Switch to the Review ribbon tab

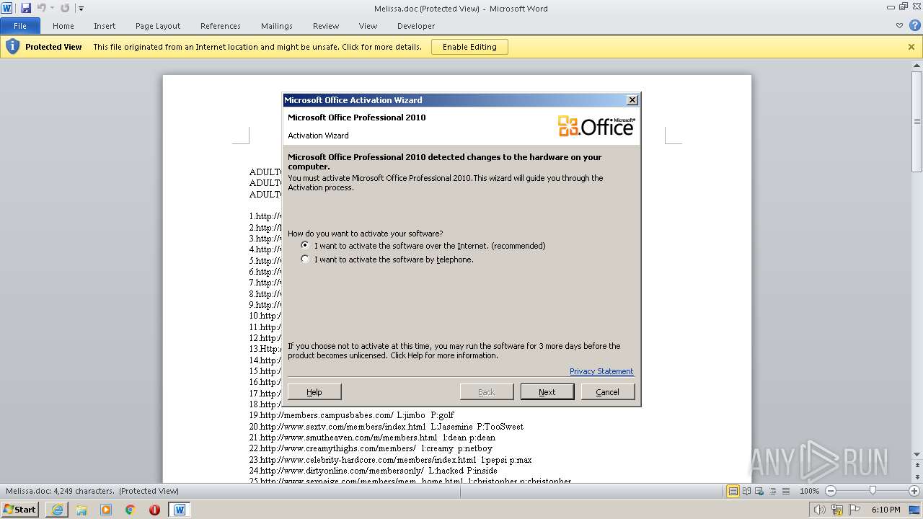pyautogui.click(x=326, y=26)
